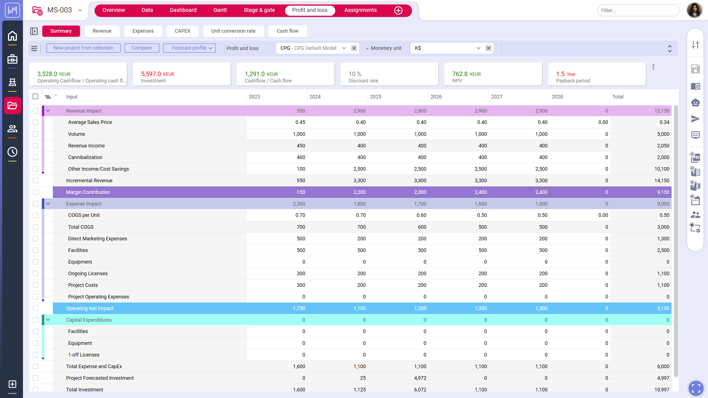708x398 pixels.
Task: Click the Compare button
Action: pos(141,48)
